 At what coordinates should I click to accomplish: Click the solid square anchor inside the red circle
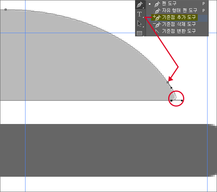[x=171, y=100]
